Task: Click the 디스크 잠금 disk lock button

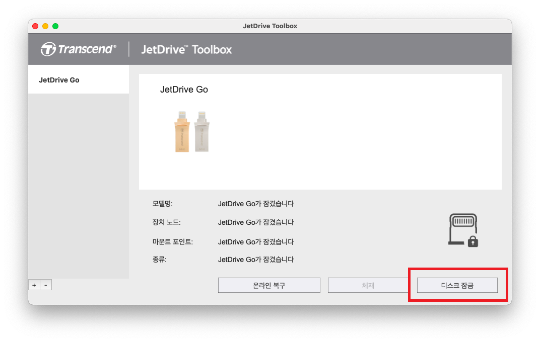Action: (x=457, y=285)
